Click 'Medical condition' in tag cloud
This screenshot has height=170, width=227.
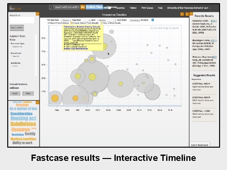(x=23, y=139)
